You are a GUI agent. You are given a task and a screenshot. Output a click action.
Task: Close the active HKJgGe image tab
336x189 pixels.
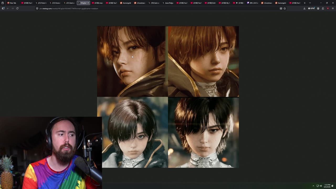tap(88, 3)
